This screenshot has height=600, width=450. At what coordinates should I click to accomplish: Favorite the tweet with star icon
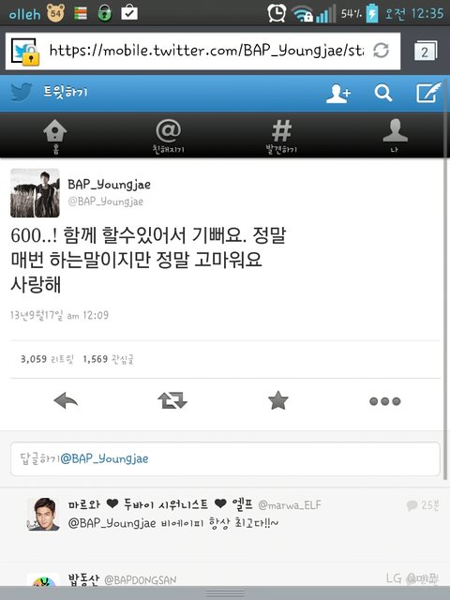(x=278, y=400)
